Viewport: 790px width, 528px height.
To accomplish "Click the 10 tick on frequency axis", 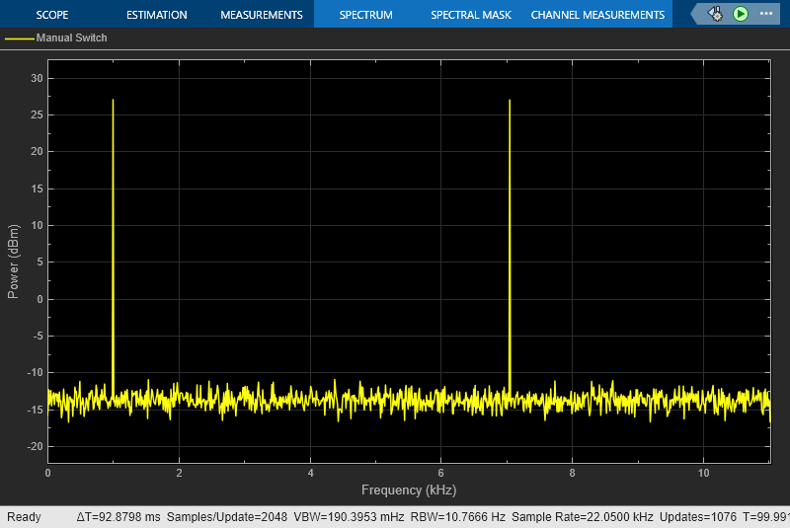I will click(703, 473).
